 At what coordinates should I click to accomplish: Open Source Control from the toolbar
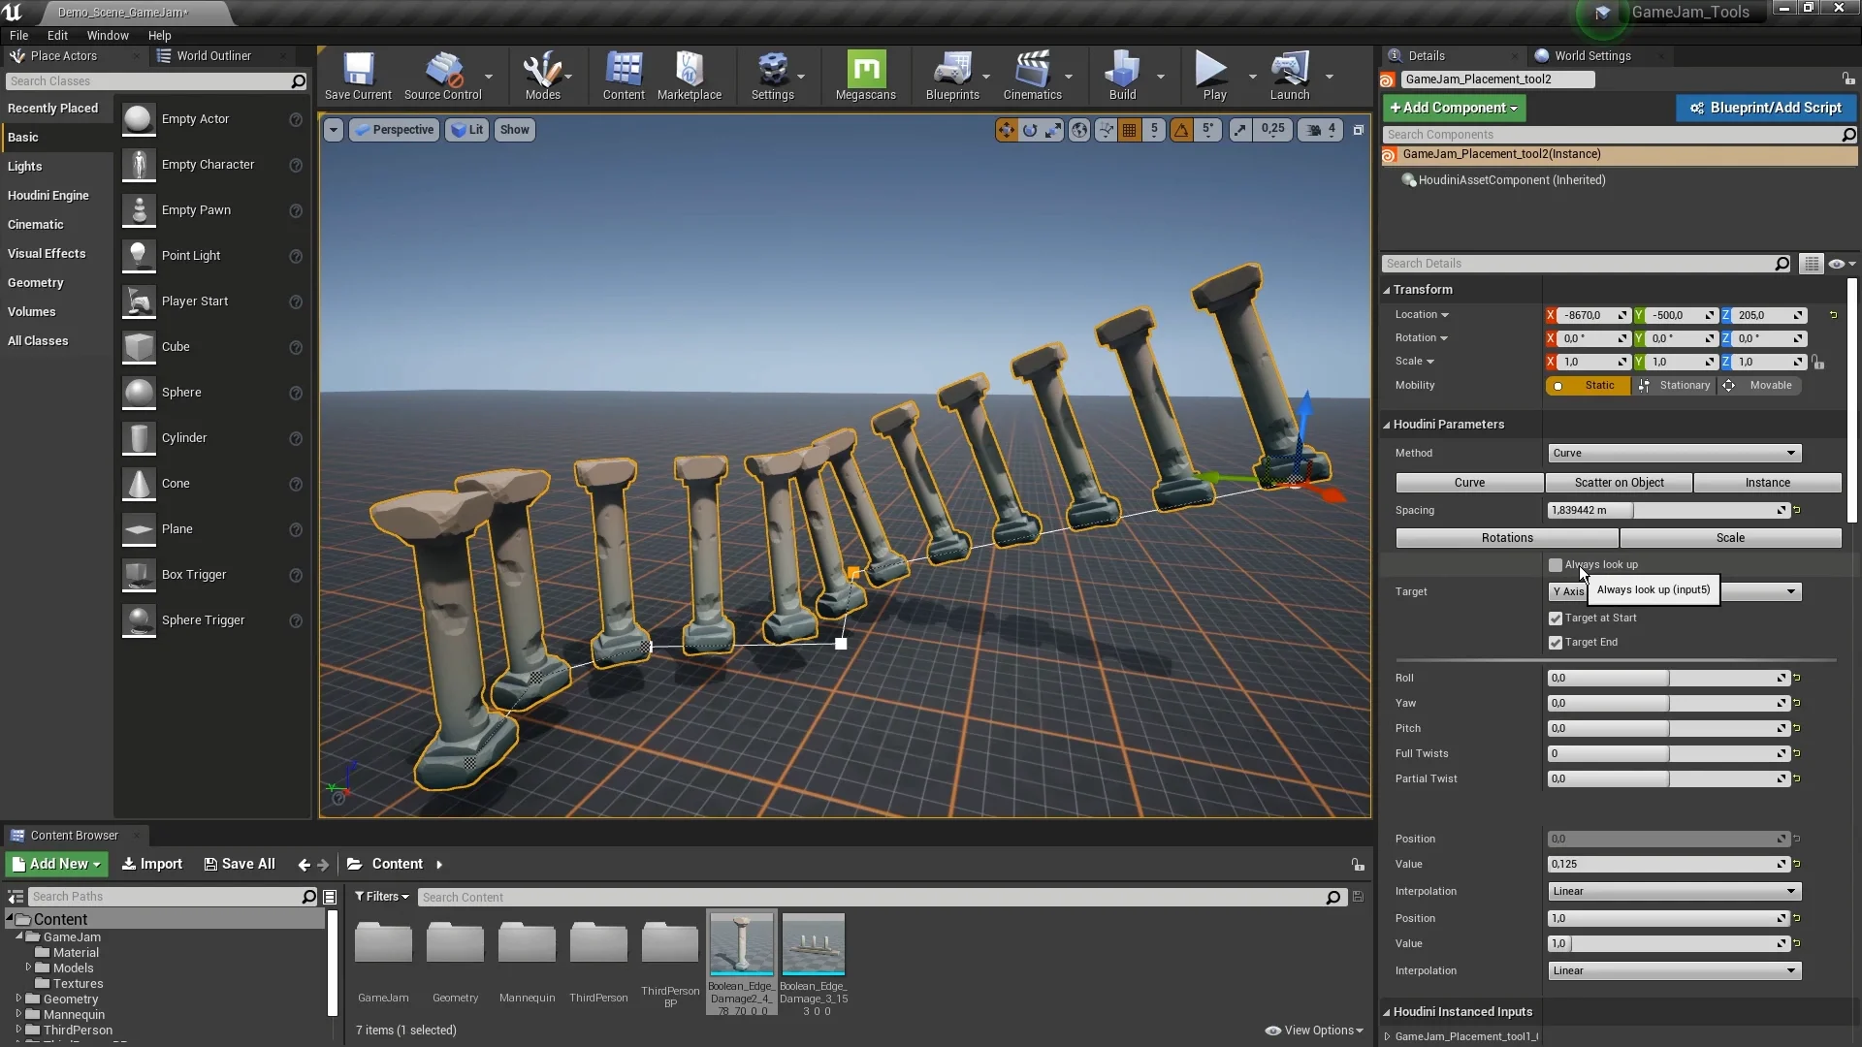click(442, 76)
